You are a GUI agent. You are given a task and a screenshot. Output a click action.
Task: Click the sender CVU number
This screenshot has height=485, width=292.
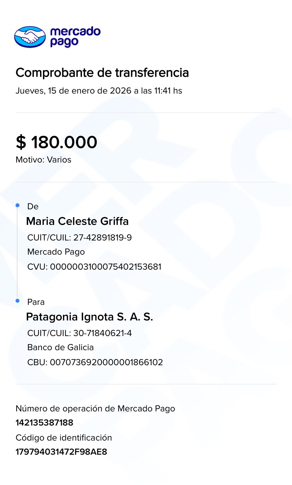pos(94,266)
